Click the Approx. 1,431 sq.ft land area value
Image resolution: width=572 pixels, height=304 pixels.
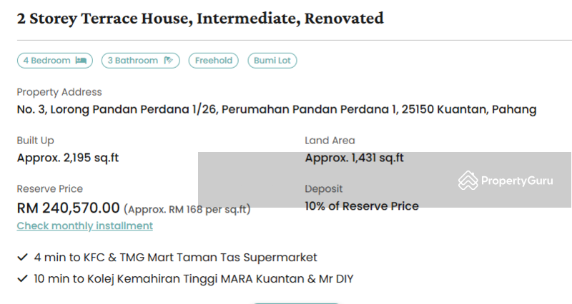point(354,158)
